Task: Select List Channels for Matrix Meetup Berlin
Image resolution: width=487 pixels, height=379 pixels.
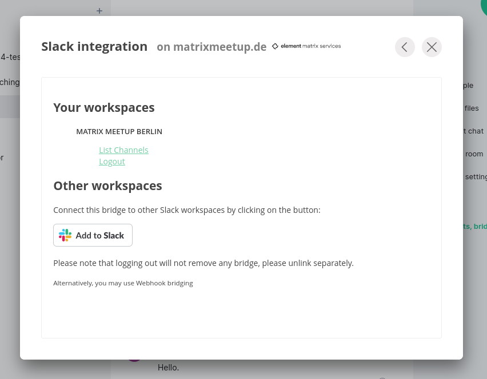Action: 123,150
